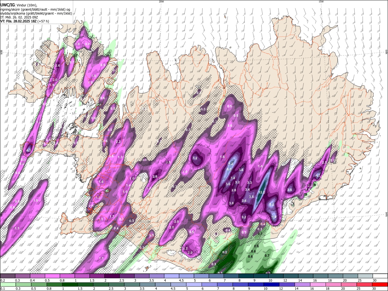Select the 3.5 value label on the map
Viewport: 388px width, 291px height.
(251, 197)
